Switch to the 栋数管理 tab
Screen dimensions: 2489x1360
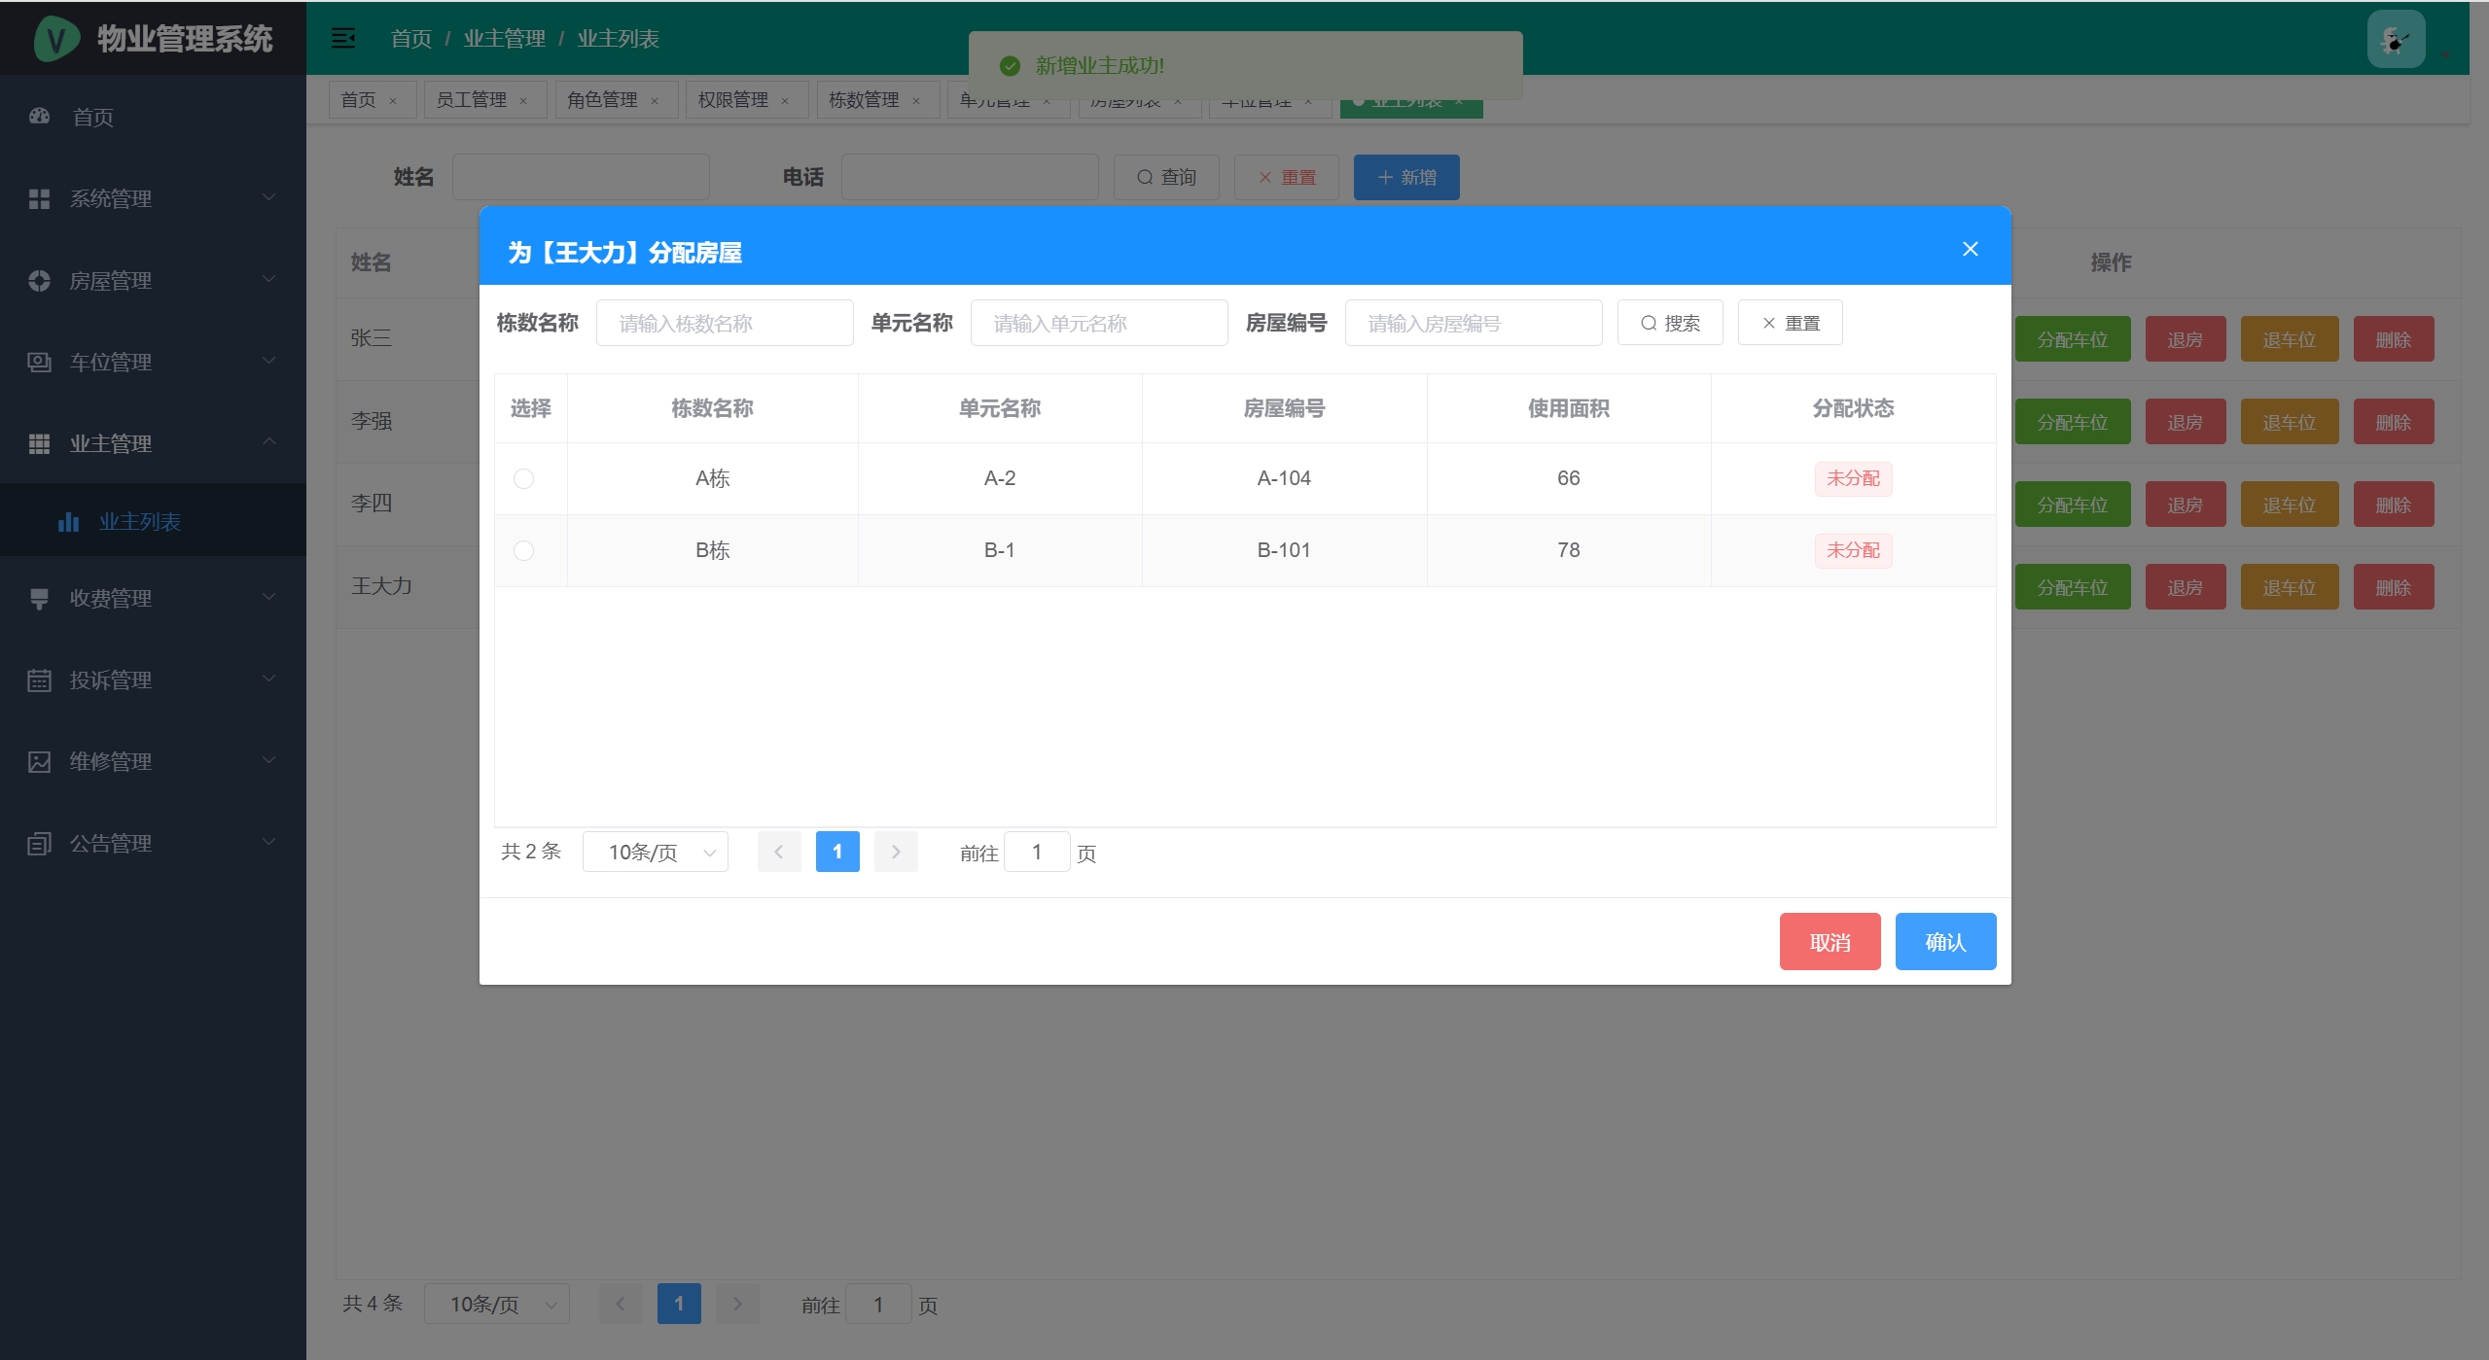click(x=864, y=99)
